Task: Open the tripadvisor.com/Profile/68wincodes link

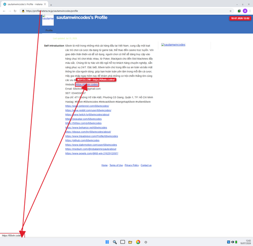Action: pos(92,136)
